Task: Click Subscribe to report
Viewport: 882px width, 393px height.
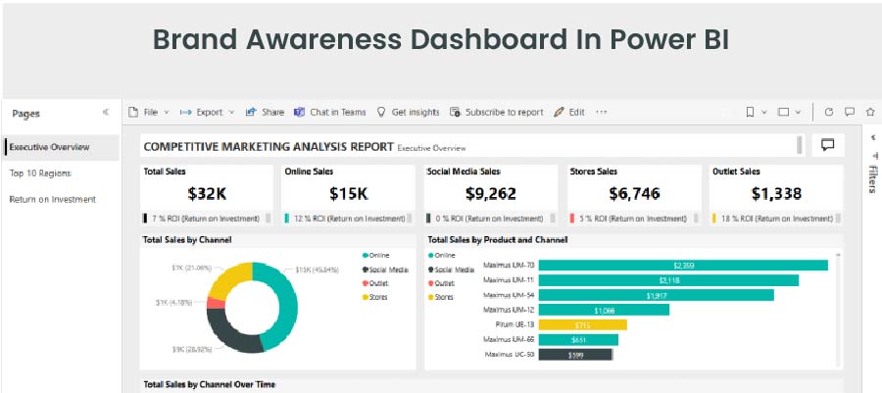Action: [497, 113]
